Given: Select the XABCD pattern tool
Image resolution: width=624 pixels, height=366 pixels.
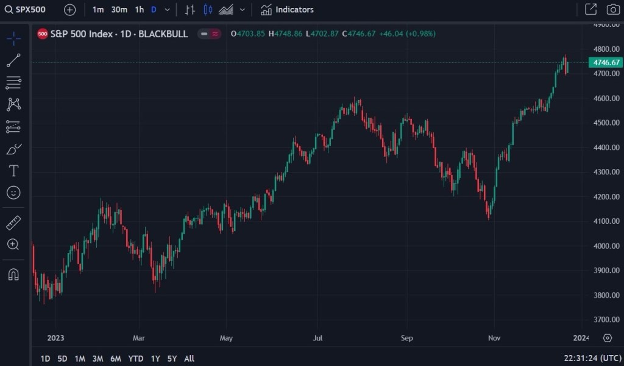Looking at the screenshot, I should [13, 104].
